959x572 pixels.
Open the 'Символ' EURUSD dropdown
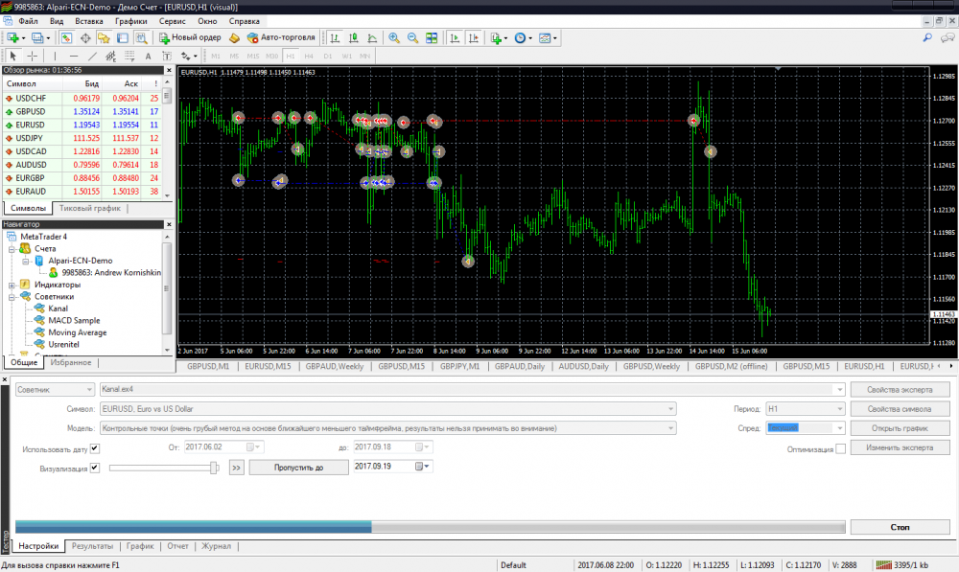tap(387, 409)
